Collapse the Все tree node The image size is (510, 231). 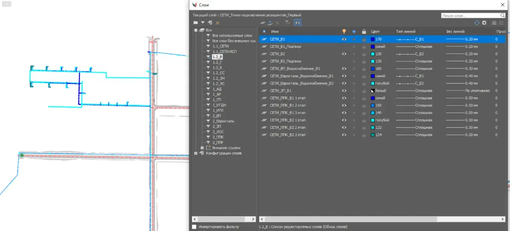pos(196,30)
